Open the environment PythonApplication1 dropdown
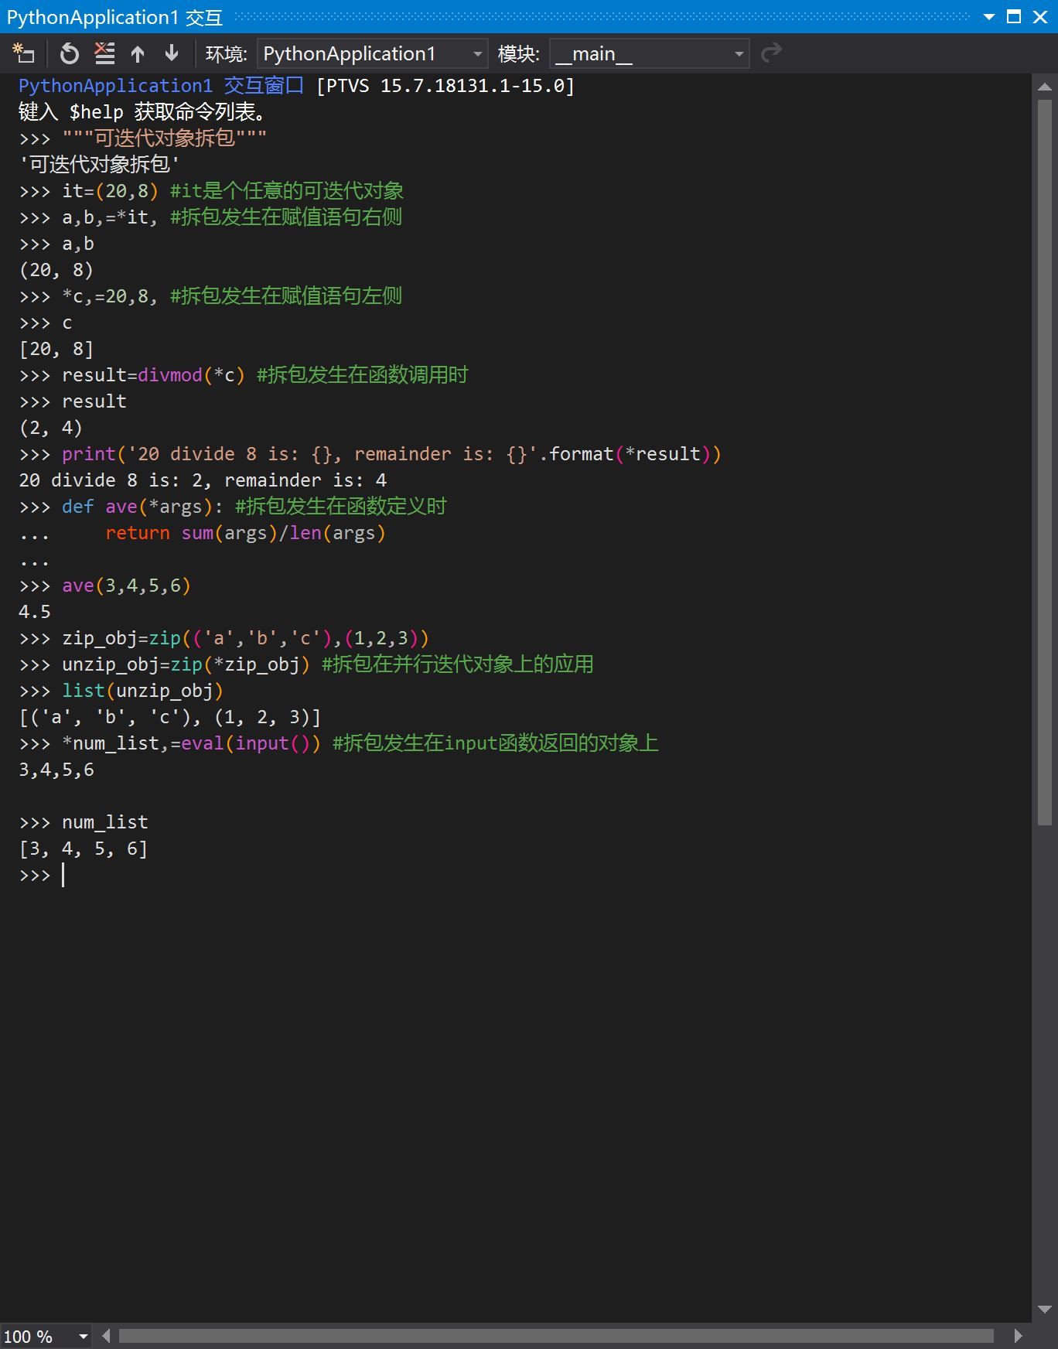 (x=373, y=53)
